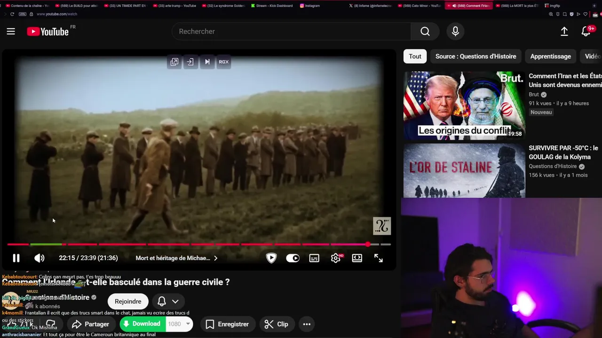Click the browser address bar URL
The height and width of the screenshot is (338, 602).
[57, 14]
